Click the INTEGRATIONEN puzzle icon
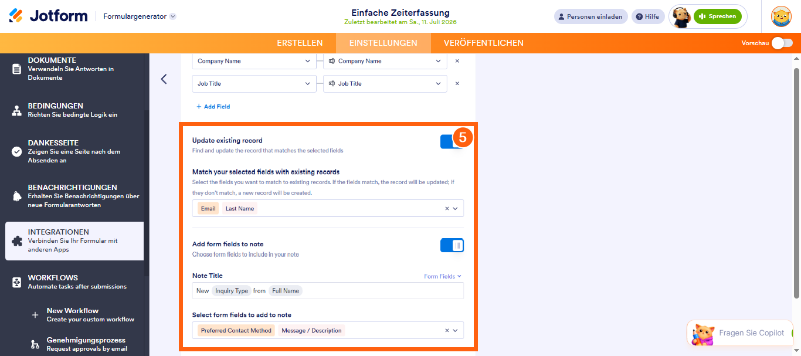The image size is (801, 356). click(16, 240)
